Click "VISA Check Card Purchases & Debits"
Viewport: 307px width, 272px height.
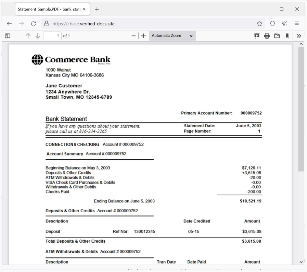pos(80,182)
